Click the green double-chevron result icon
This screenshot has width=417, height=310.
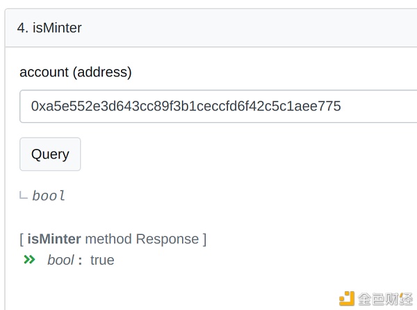29,259
